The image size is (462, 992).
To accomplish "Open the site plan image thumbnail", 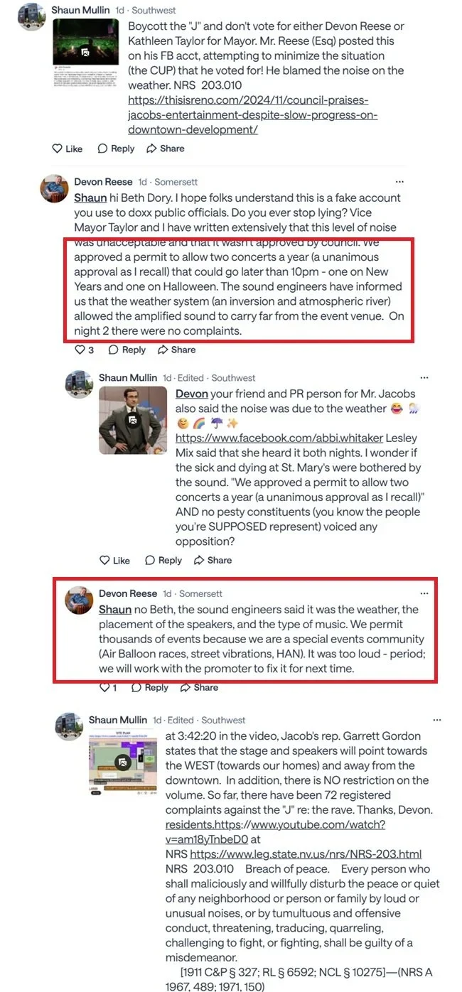I will pos(123,761).
